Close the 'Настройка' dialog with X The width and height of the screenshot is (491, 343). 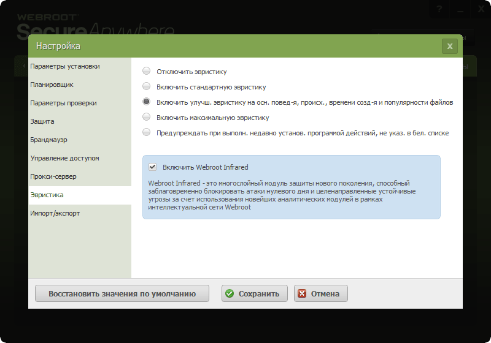(450, 46)
